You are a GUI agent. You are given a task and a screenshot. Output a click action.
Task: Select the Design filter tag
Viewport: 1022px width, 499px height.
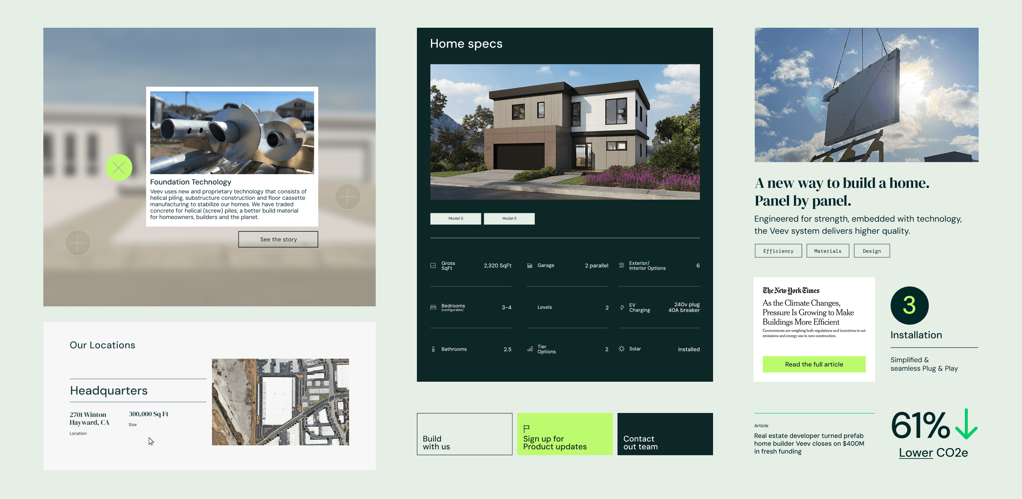(x=871, y=251)
